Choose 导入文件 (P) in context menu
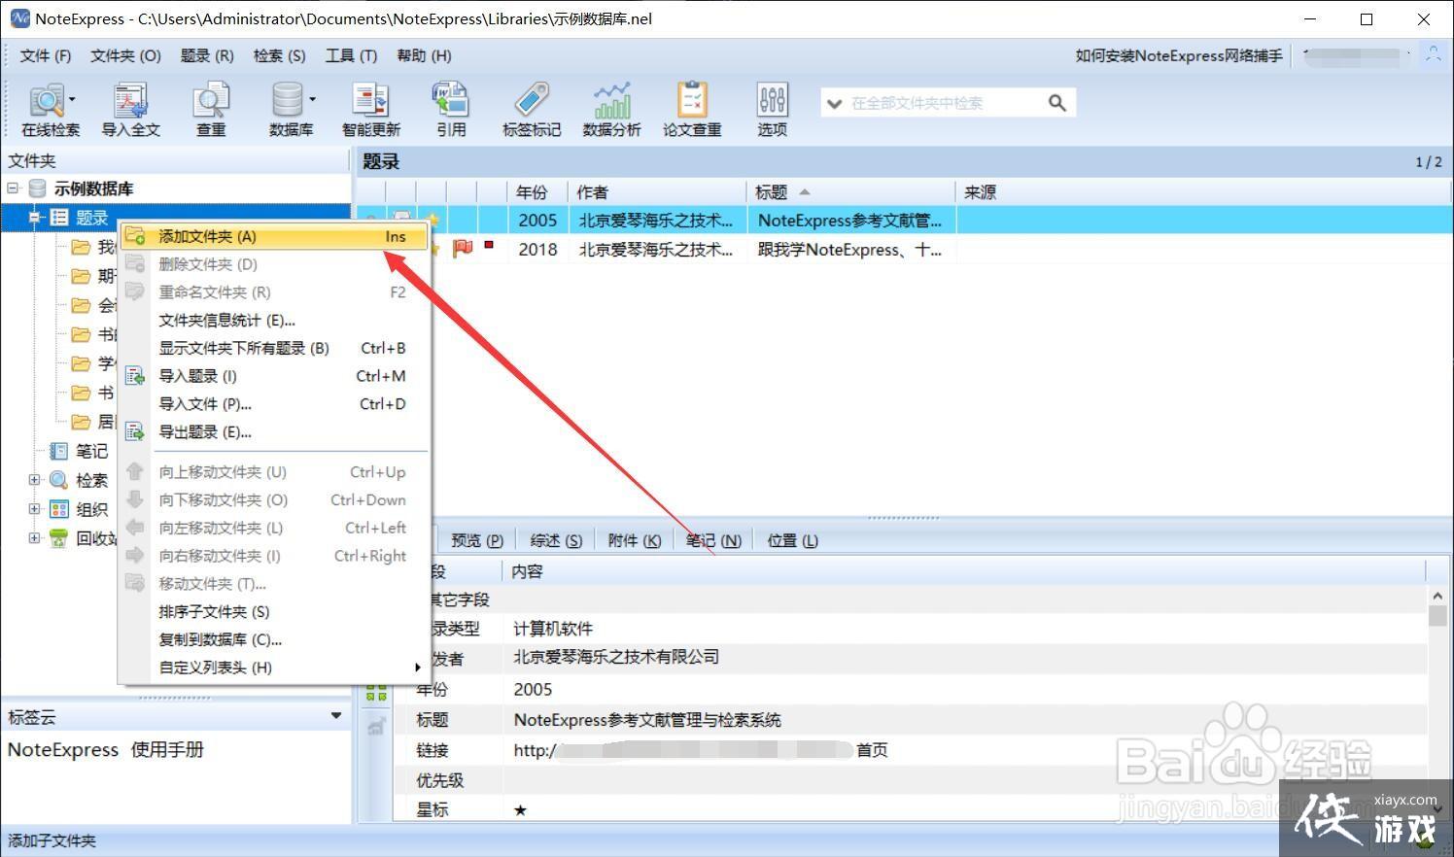Screen dimensions: 1454x857 pos(275,404)
